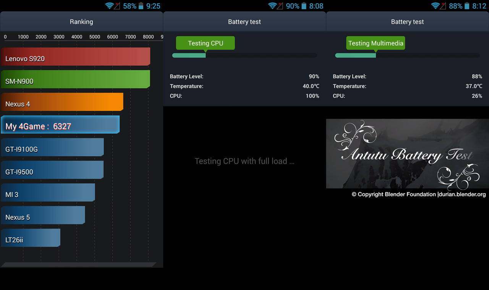Tap the 9:25 clock in the status bar
The height and width of the screenshot is (290, 489).
click(x=153, y=6)
